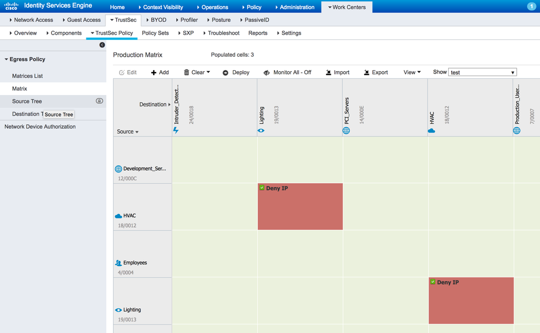This screenshot has height=333, width=540.
Task: Switch to the BYOD tab
Action: pos(156,20)
